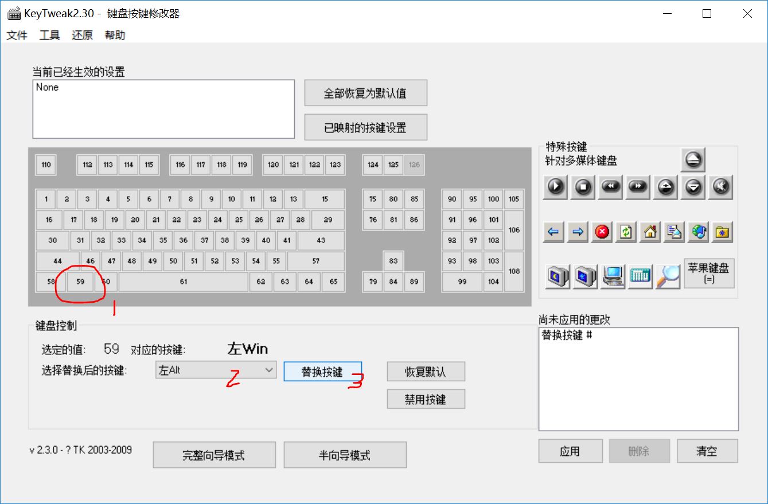Click the Mute key icon

coord(720,187)
